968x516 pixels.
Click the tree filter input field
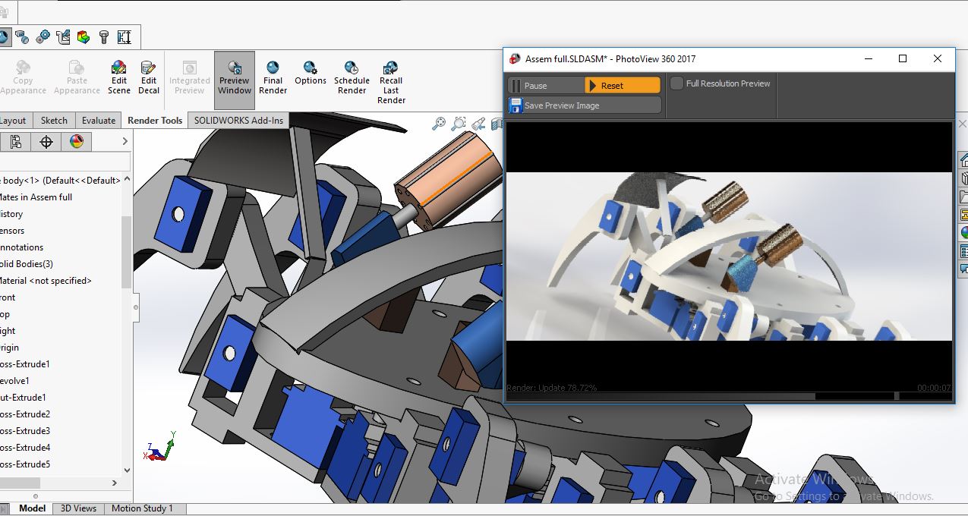[64, 161]
